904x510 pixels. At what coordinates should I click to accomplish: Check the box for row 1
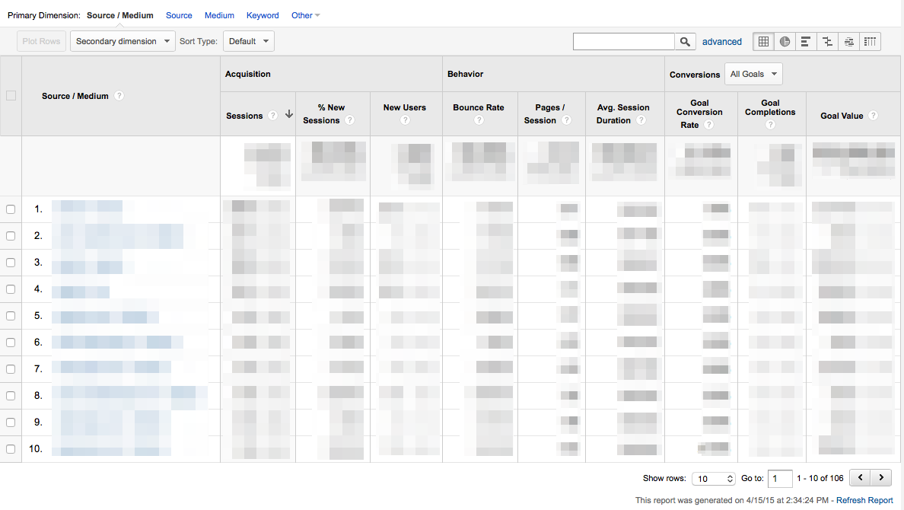point(11,209)
